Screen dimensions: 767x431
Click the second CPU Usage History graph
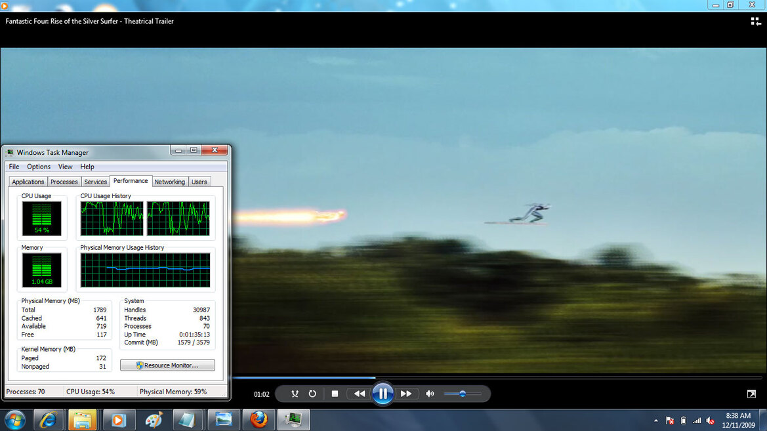coord(178,218)
